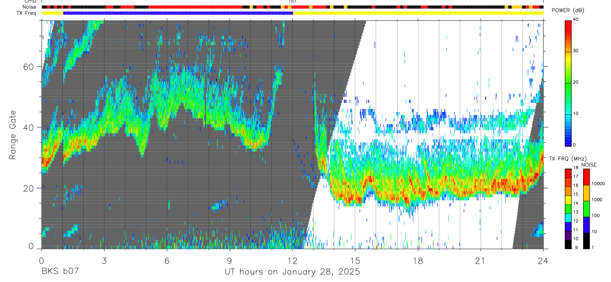Click the yellow segment of the TX Freq bar
The image size is (611, 282).
418,13
